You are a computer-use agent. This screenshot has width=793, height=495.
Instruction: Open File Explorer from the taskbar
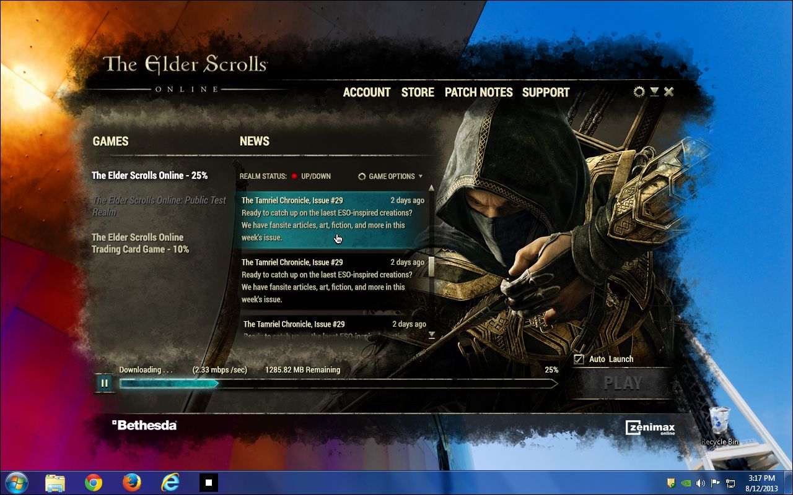pyautogui.click(x=55, y=483)
